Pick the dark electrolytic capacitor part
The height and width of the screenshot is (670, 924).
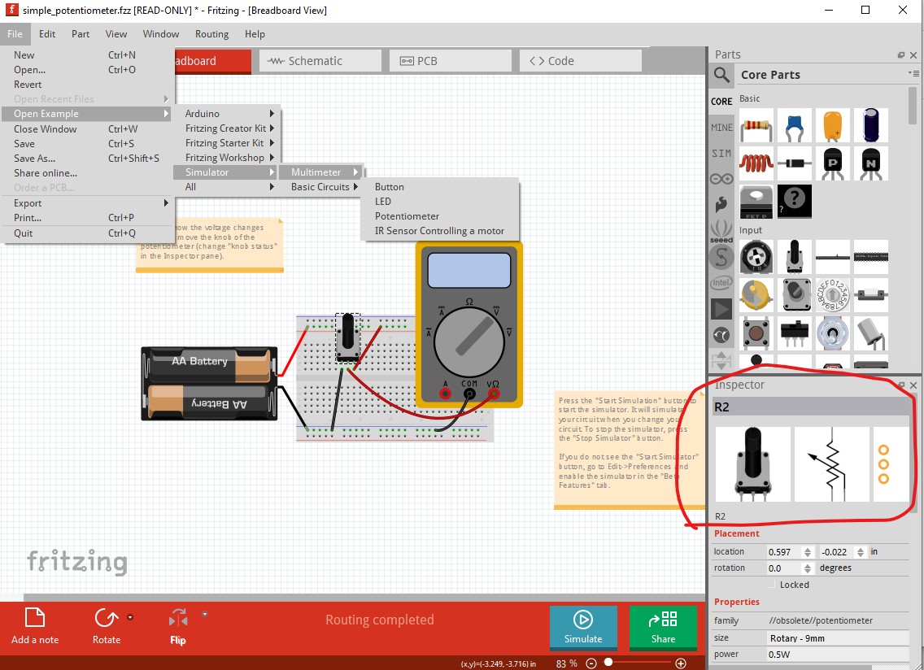(870, 125)
